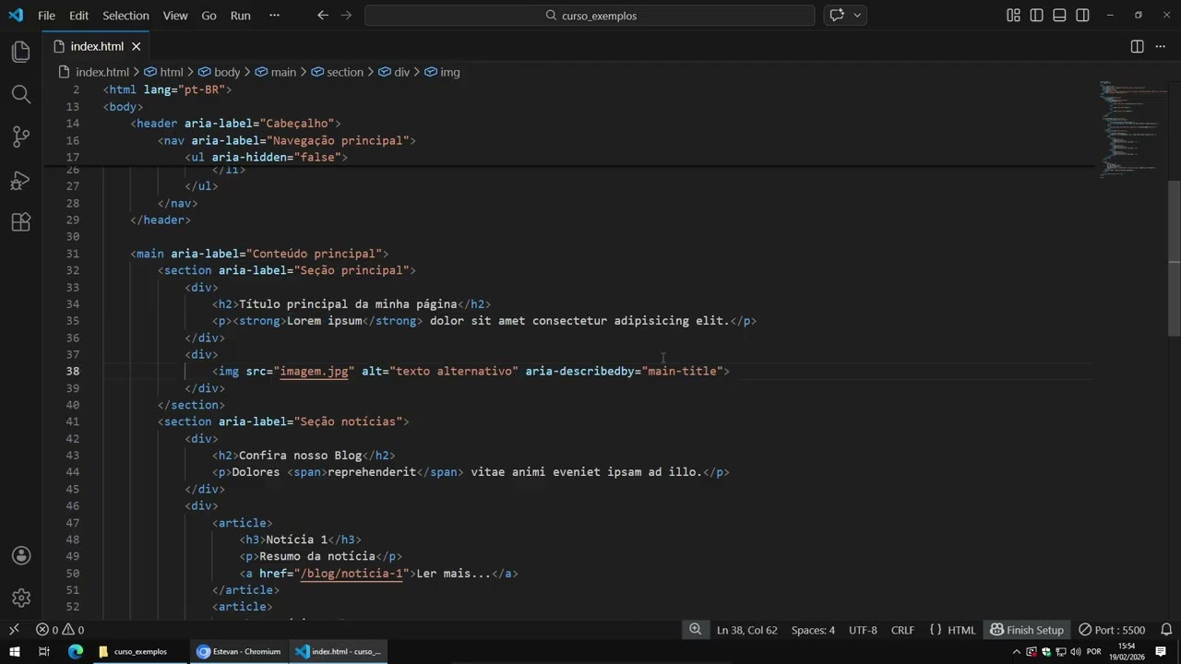Click Ln 38, Col 62 indicator
This screenshot has height=664, width=1181.
pos(746,630)
